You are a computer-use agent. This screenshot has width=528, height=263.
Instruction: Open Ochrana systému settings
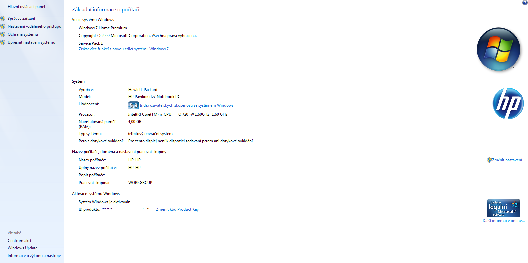pyautogui.click(x=23, y=34)
